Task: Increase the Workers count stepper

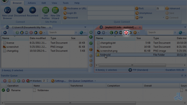Action: click(x=47, y=80)
